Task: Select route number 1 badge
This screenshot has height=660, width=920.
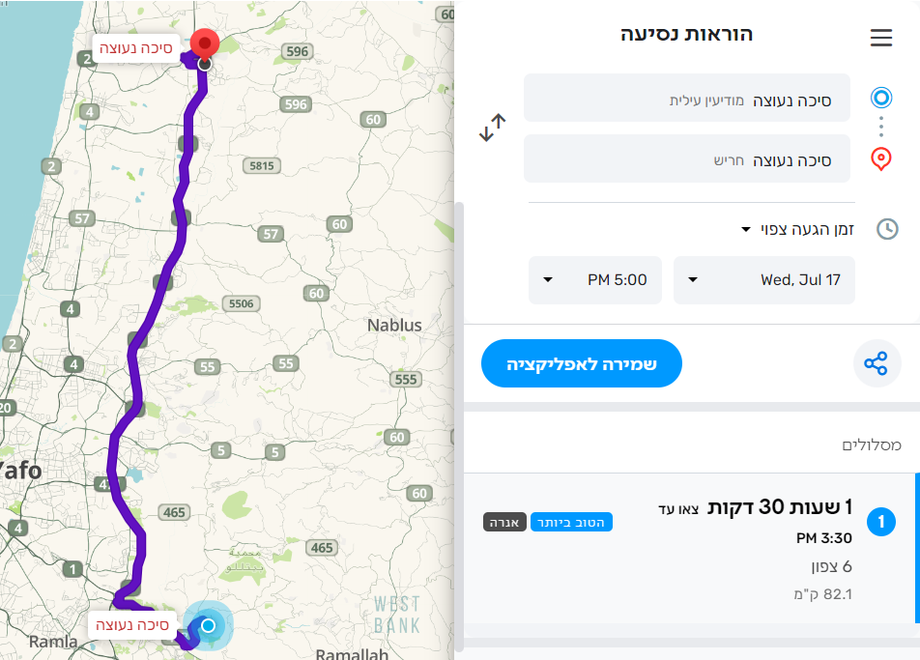Action: 881,523
